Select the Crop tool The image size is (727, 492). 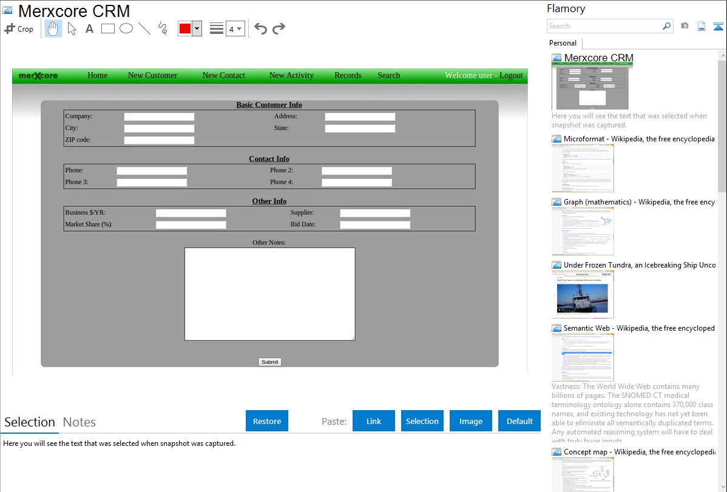(x=19, y=29)
